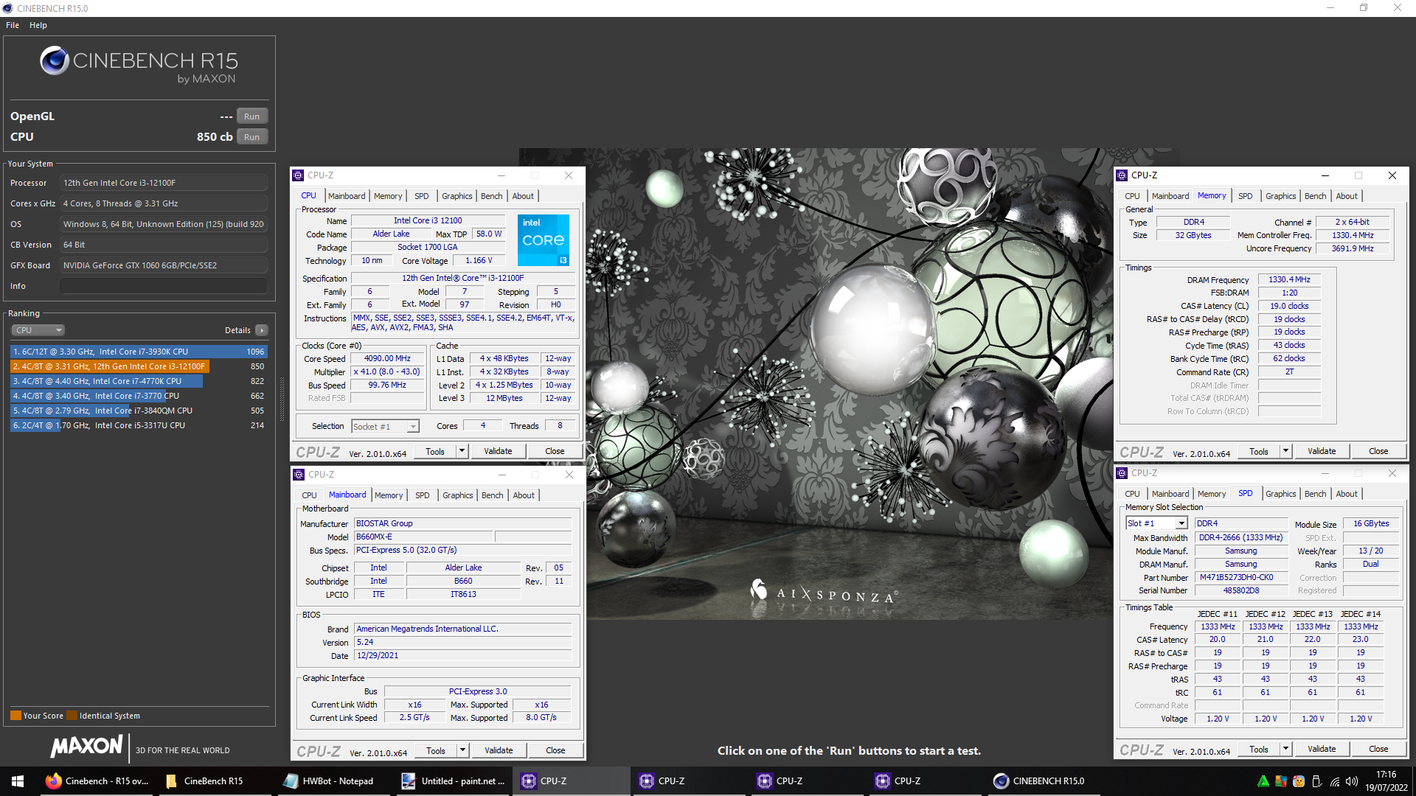Click the CPU-Z title bar icon in the Memory window
The image size is (1416, 796).
(1122, 175)
